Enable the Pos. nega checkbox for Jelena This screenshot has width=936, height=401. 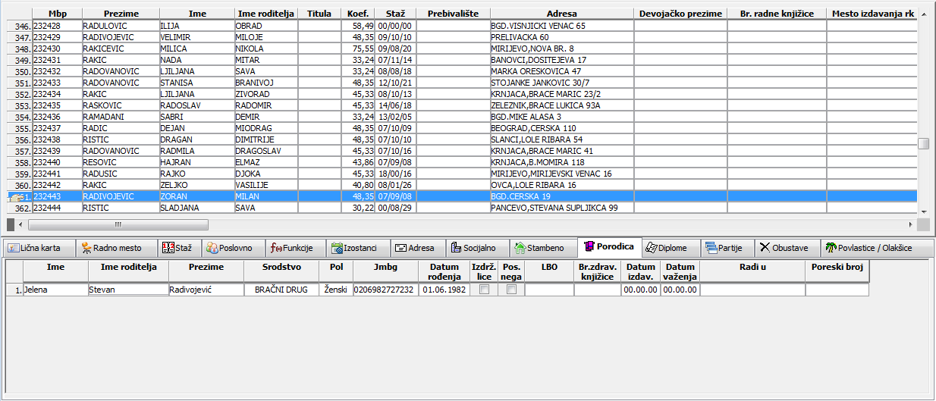511,290
